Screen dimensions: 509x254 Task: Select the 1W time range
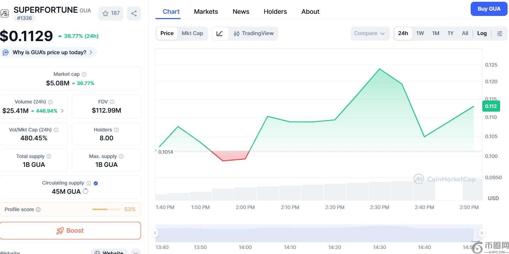pyautogui.click(x=420, y=33)
